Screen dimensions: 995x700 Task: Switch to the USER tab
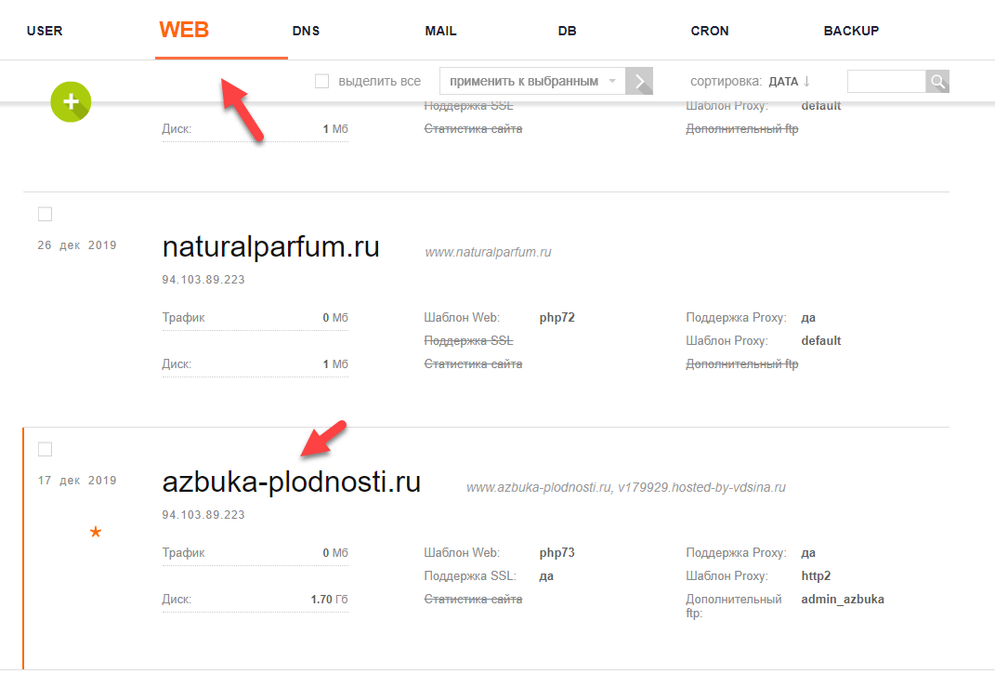tap(45, 31)
